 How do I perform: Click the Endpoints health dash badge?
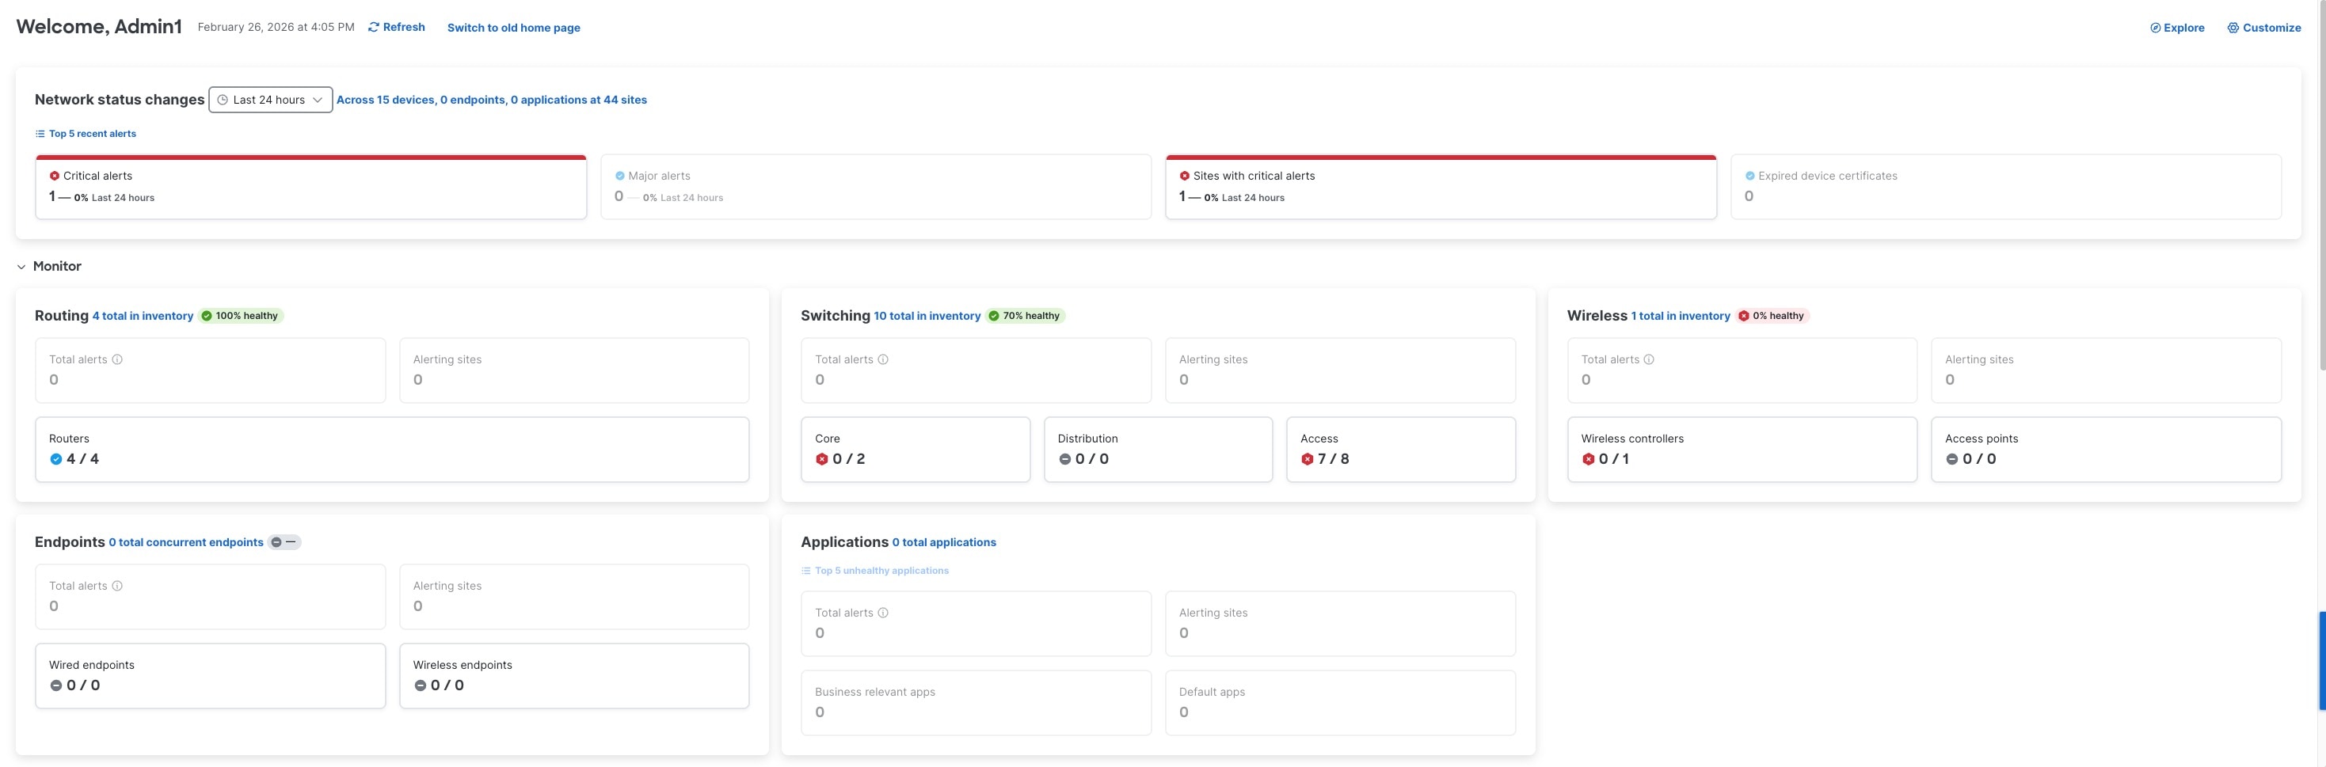(x=284, y=542)
